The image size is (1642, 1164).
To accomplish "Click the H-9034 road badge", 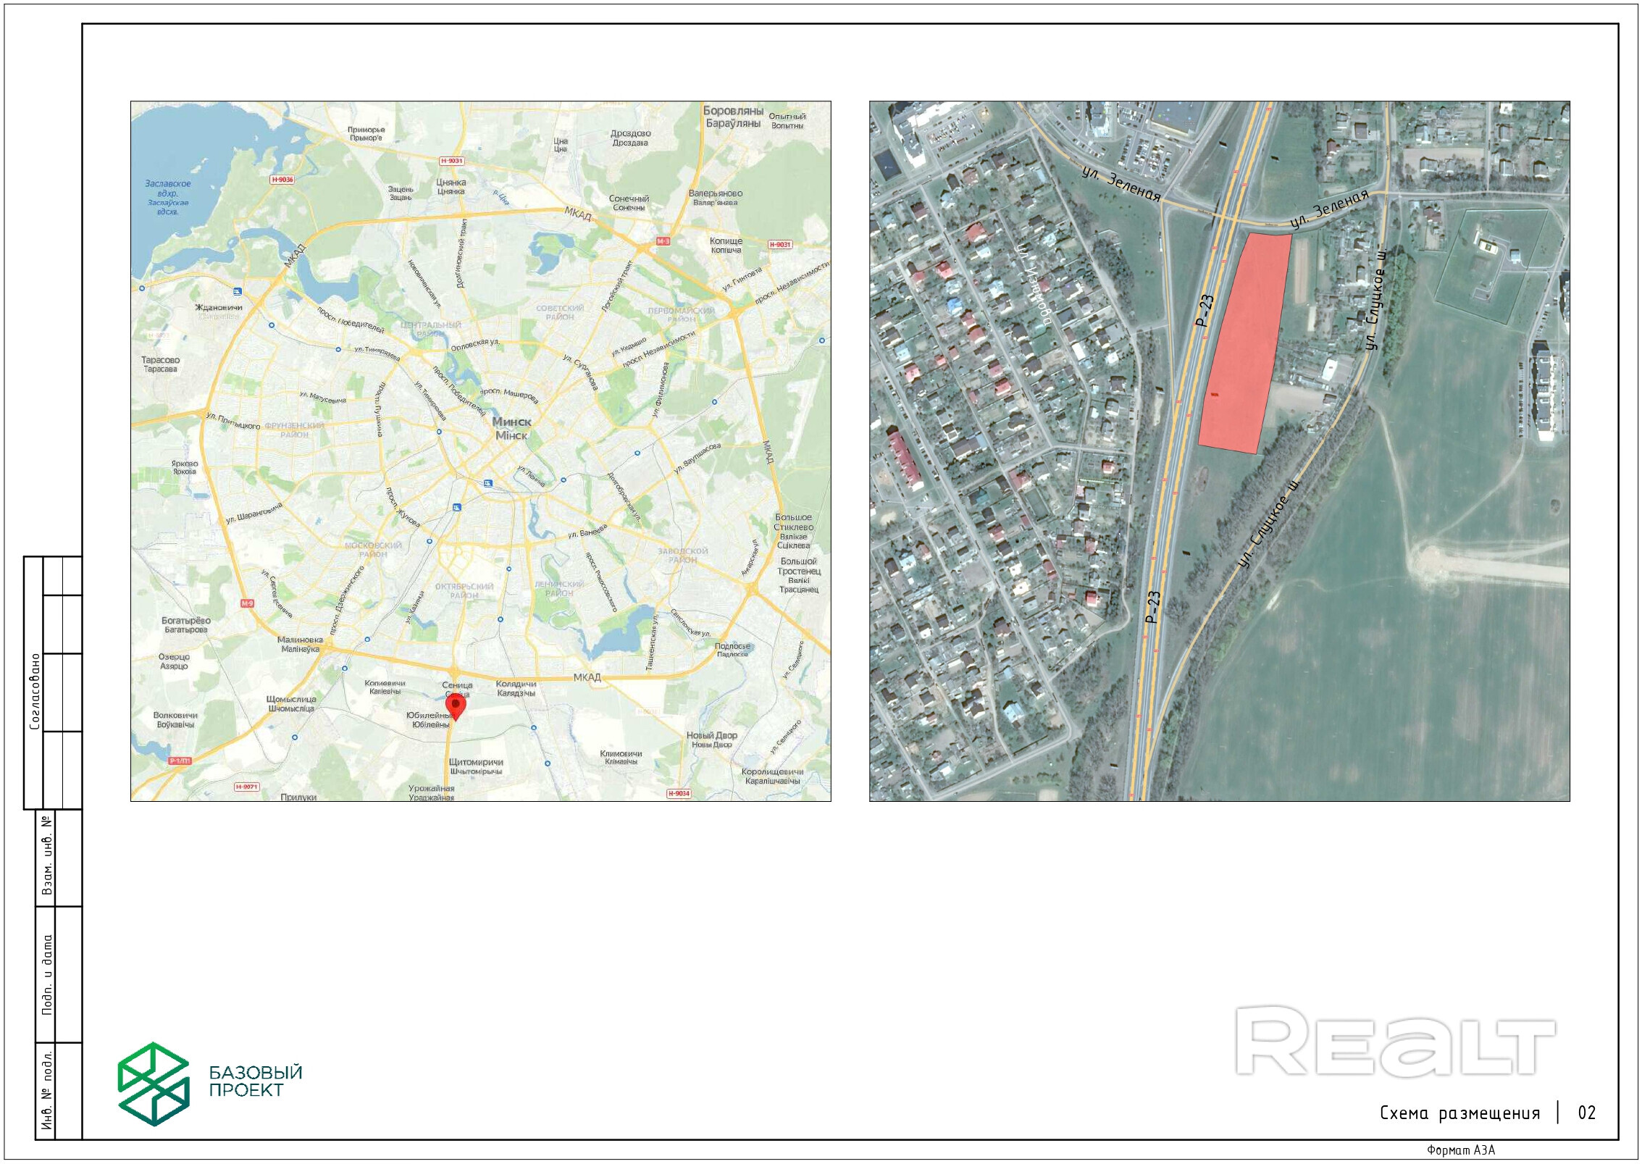I will (679, 793).
